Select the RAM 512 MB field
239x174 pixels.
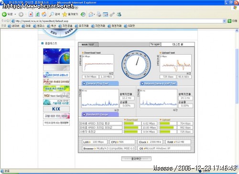point(178,142)
